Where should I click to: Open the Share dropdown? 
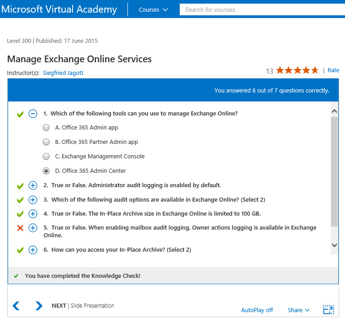pos(299,310)
